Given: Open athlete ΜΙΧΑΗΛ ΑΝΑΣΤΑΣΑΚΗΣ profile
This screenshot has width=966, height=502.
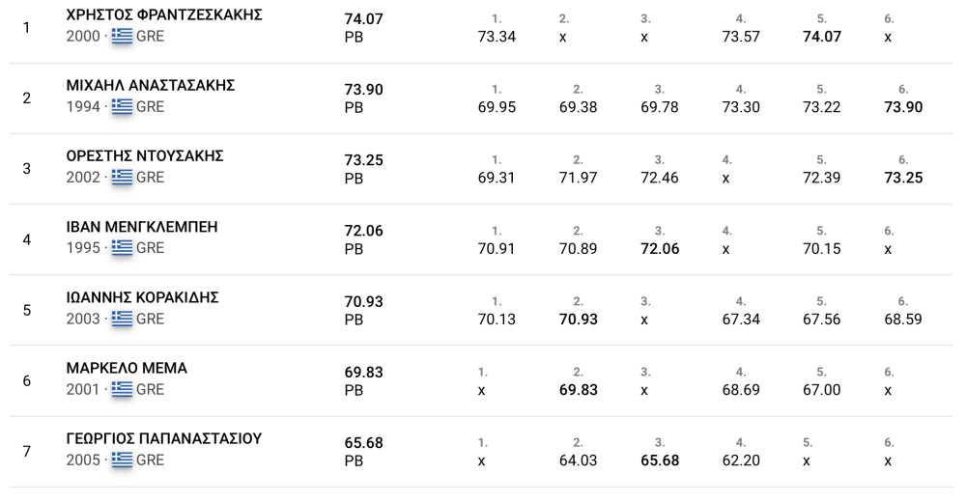Looking at the screenshot, I should (x=150, y=86).
